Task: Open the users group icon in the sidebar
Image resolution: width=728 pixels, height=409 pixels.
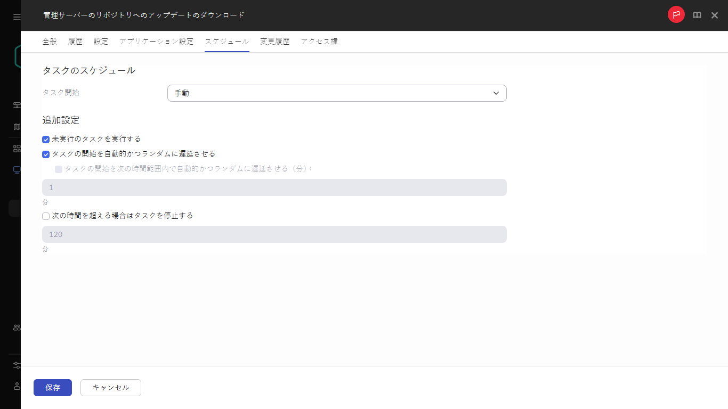Action: [15, 328]
